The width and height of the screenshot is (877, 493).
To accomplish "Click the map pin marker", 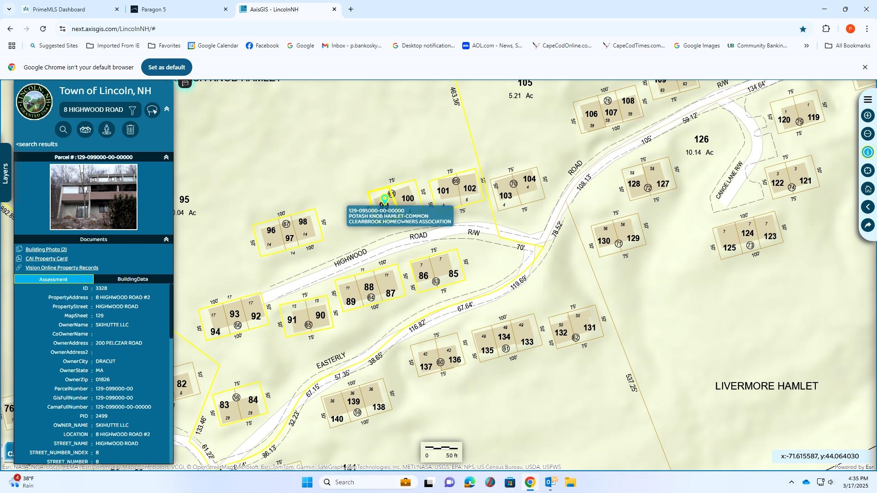I will 385,199.
